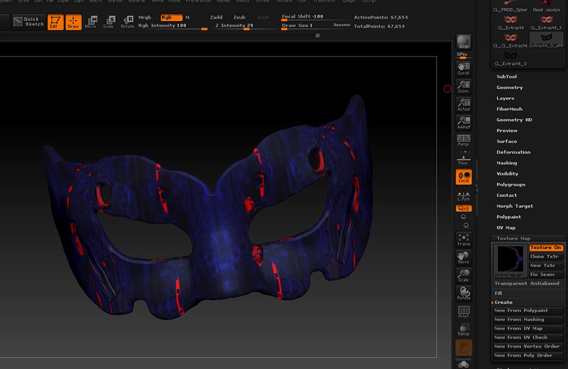Open the Surface sub-palette
The height and width of the screenshot is (369, 568).
(x=506, y=141)
